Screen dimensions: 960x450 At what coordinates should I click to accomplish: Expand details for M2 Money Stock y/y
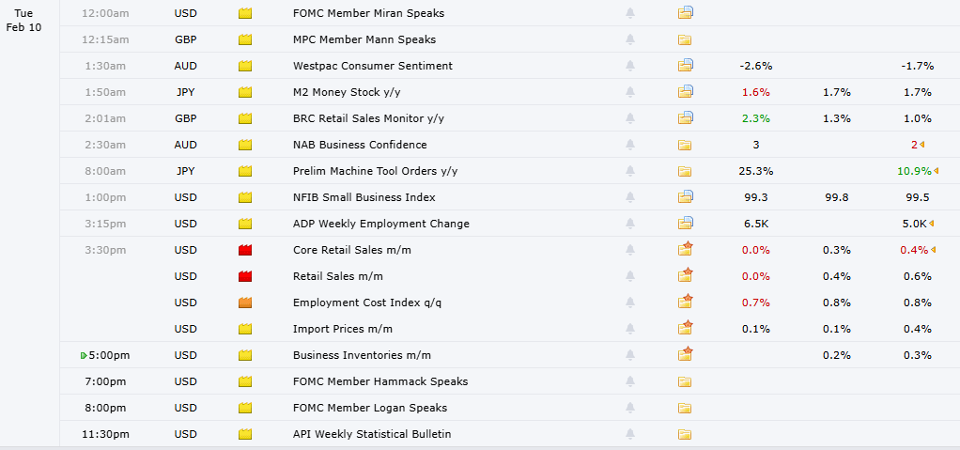[x=685, y=92]
